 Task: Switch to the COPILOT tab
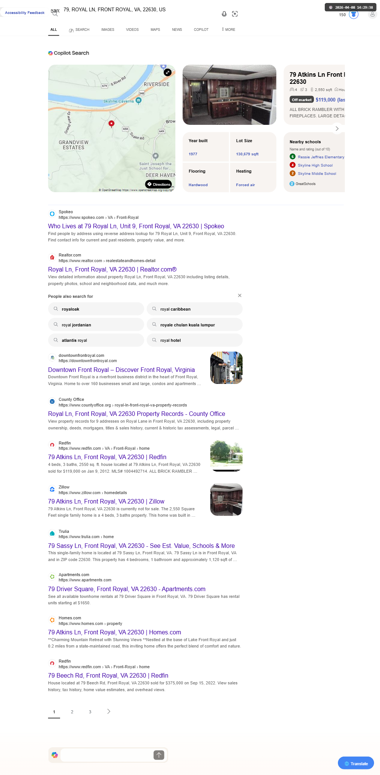tap(201, 29)
